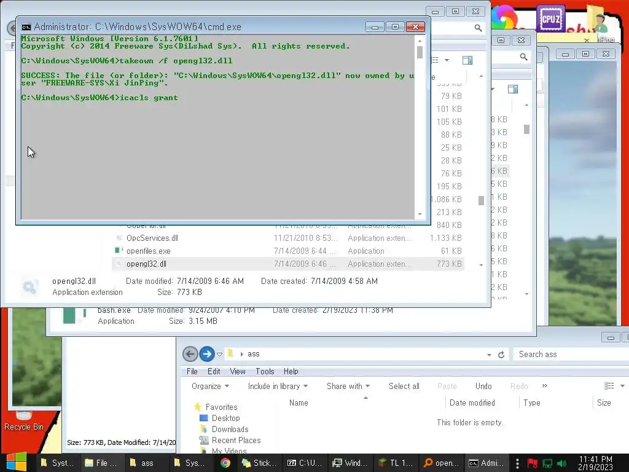Open Help menu in ass window
This screenshot has height=472, width=629.
[x=291, y=371]
